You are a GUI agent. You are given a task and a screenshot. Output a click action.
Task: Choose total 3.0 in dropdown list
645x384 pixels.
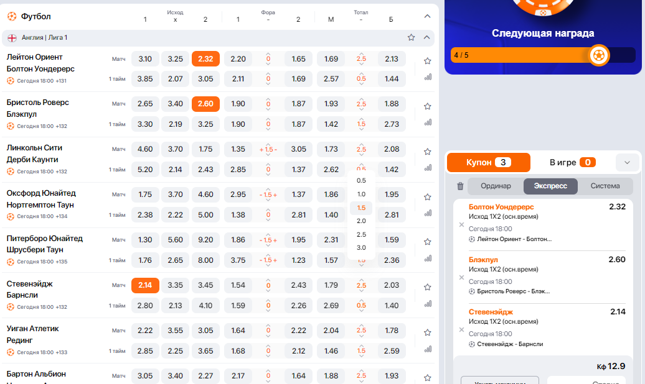361,248
